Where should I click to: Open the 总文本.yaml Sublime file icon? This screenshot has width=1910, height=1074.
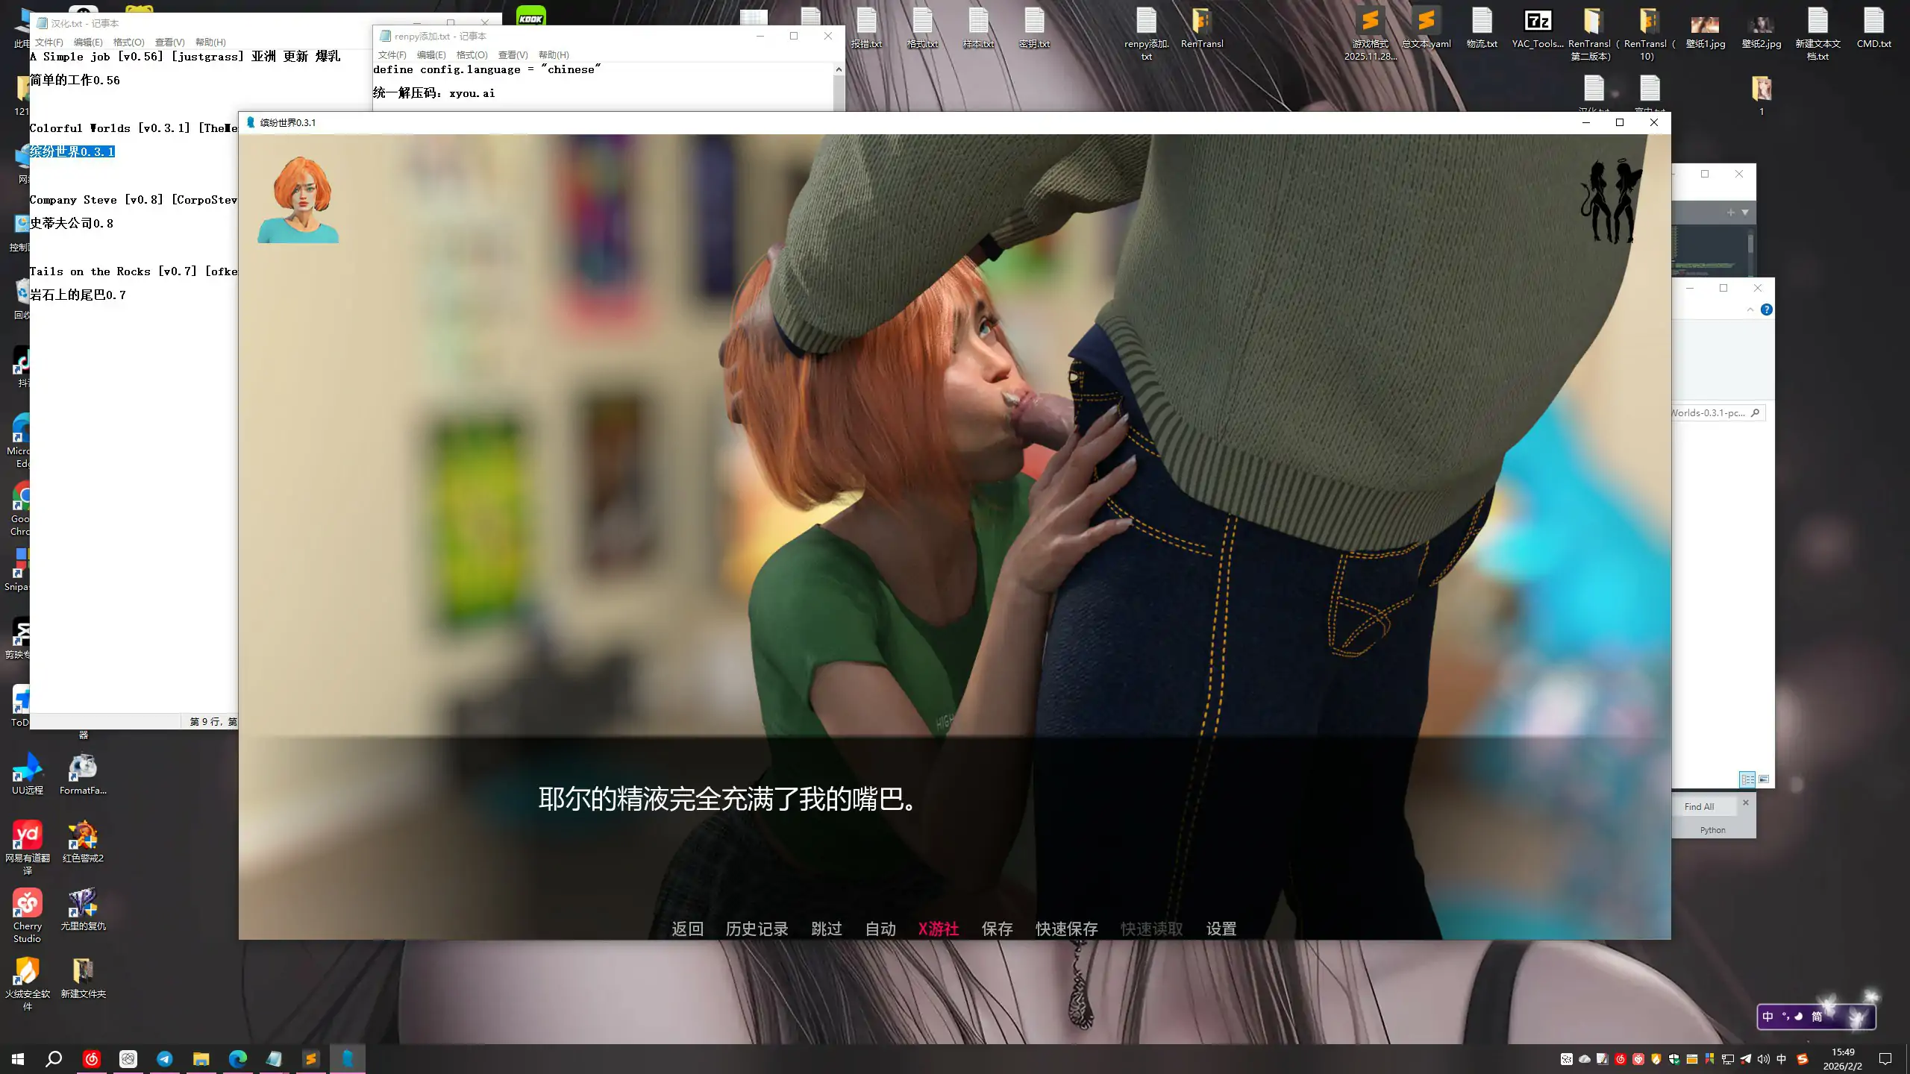1426,22
